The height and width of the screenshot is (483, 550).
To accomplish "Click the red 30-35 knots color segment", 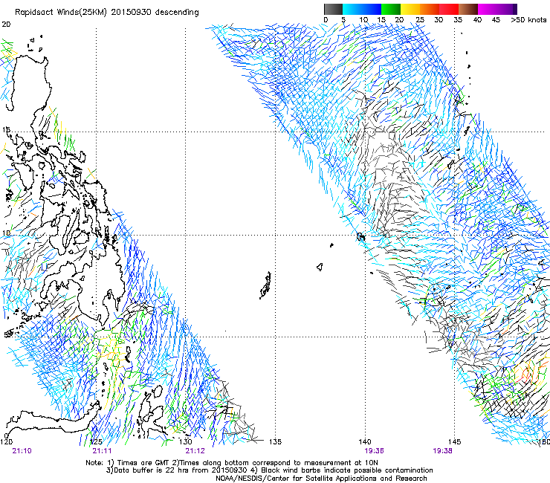I will click(x=449, y=9).
